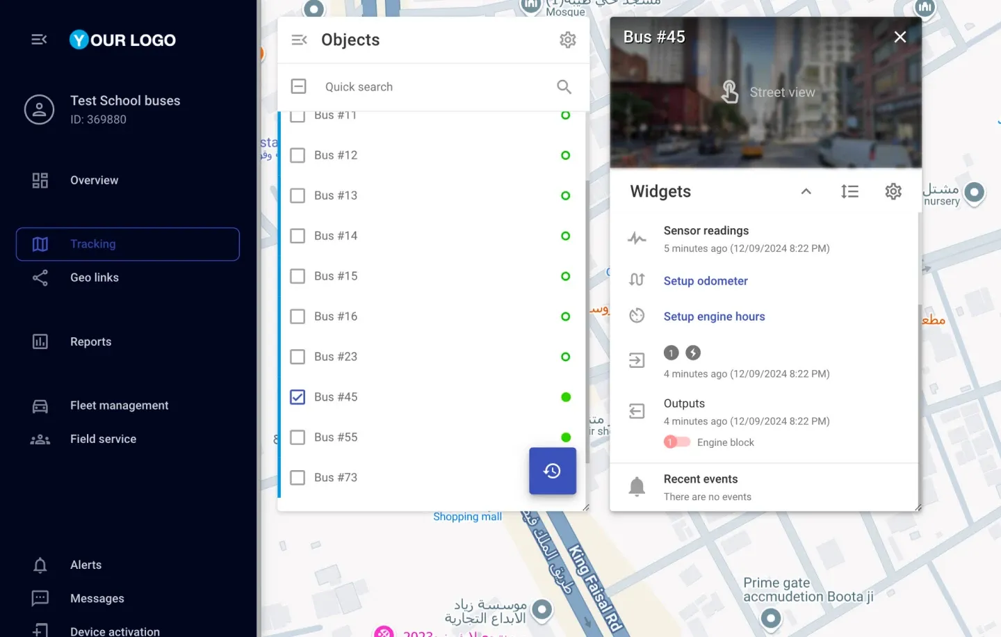Select the Tracking menu item
This screenshot has width=1001, height=637.
coord(128,244)
